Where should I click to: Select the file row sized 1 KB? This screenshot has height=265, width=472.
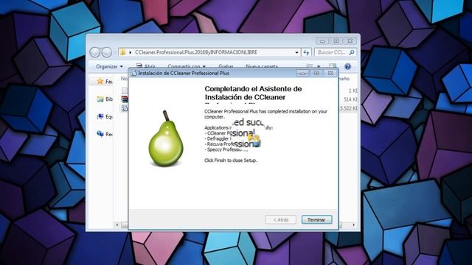[x=353, y=91]
